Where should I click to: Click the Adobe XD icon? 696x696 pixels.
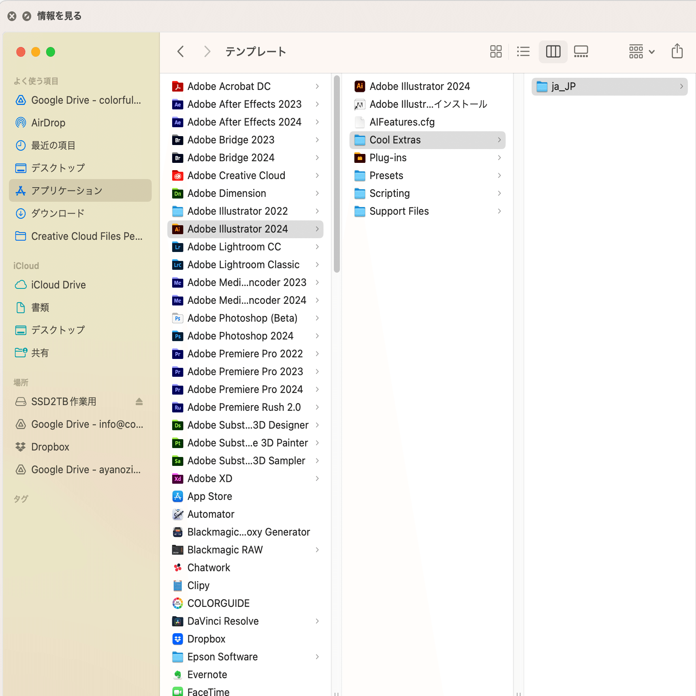[x=177, y=478]
